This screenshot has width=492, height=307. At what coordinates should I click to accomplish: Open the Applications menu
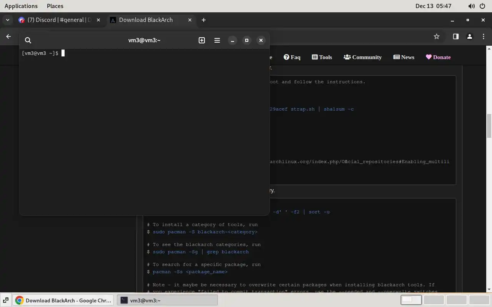pos(21,6)
